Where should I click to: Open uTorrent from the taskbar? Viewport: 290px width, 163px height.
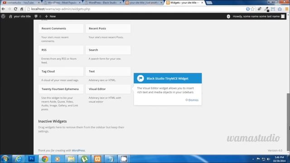pyautogui.click(x=84, y=159)
